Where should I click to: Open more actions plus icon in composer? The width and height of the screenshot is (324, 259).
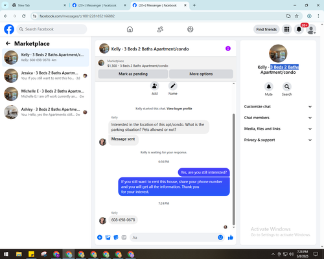pyautogui.click(x=100, y=238)
